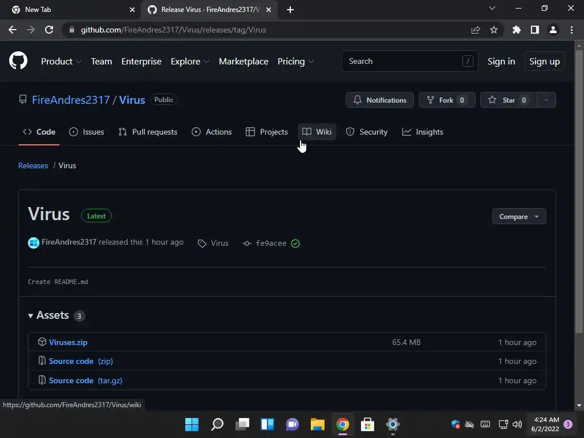
Task: Open the Virus tag link in release info
Action: [x=220, y=243]
